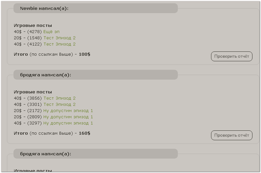Open "Тест Эпизод 2" link for post 3856
261x173 pixels.
[59, 98]
